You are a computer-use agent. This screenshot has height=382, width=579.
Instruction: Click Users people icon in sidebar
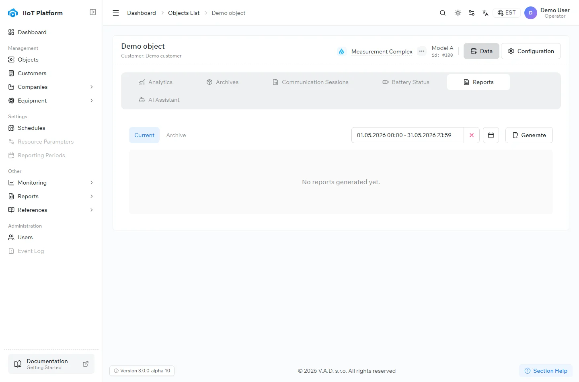coord(11,237)
